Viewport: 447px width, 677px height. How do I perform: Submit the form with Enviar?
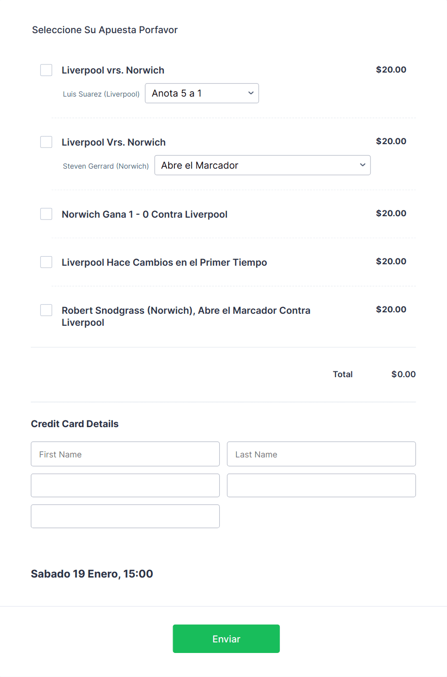click(226, 639)
